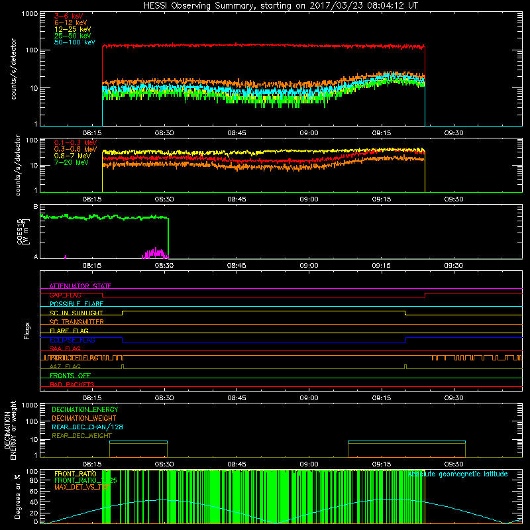Select the 25-50 keV legend label

pyautogui.click(x=73, y=36)
